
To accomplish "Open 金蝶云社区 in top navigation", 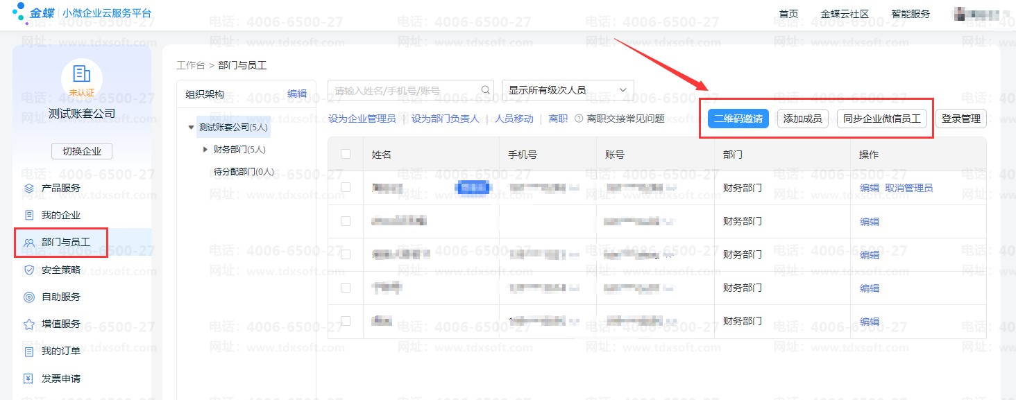I will 845,14.
